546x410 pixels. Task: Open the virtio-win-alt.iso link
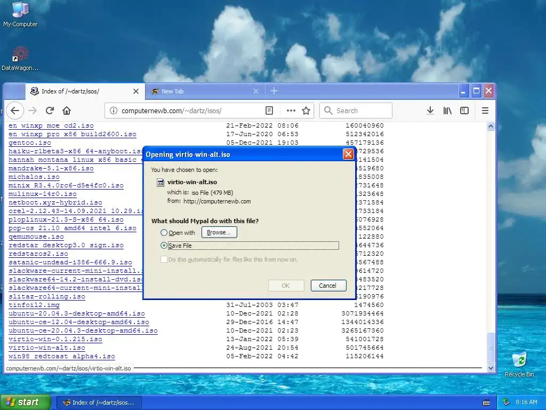pos(47,348)
